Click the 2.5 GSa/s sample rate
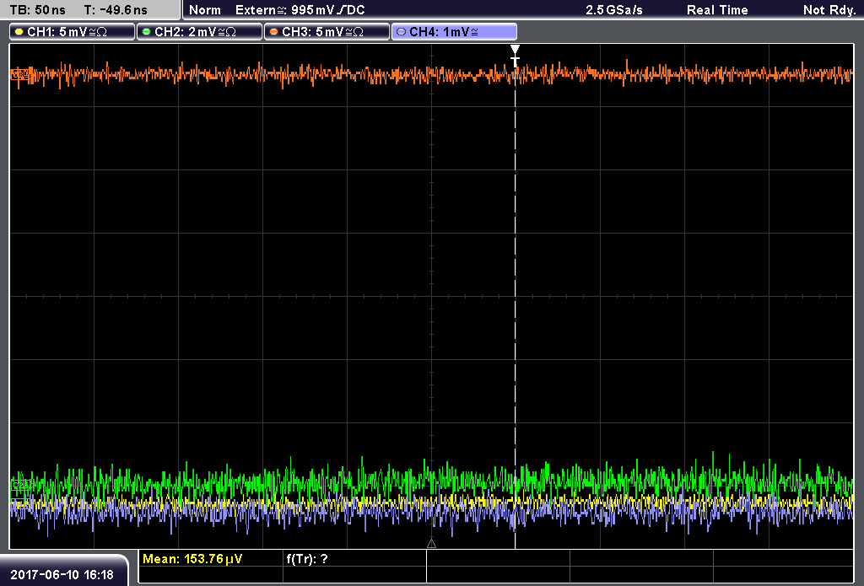 (614, 10)
